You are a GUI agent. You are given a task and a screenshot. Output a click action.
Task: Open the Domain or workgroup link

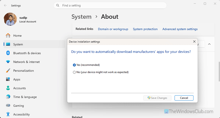point(113,29)
